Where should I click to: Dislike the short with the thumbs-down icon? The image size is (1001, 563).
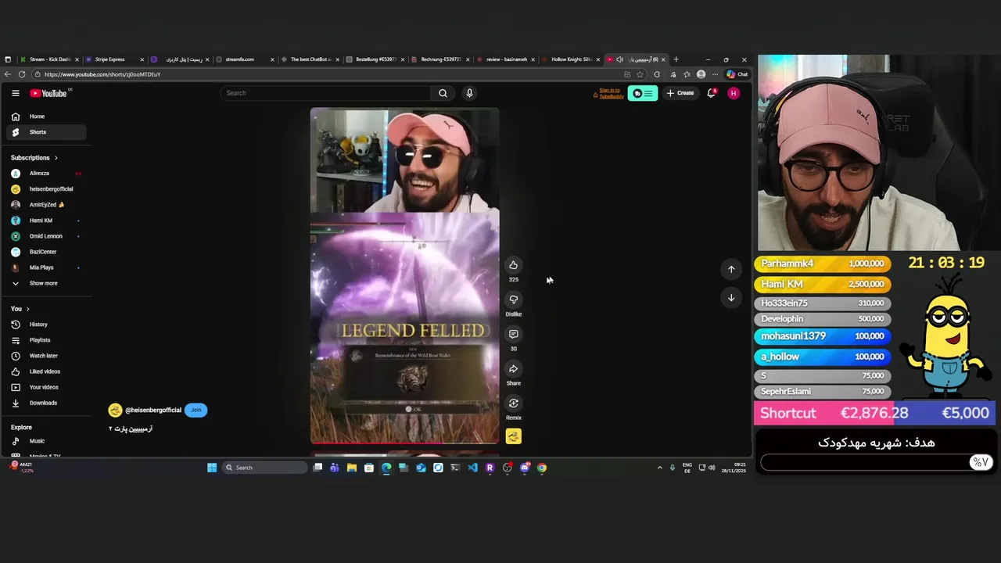(x=513, y=299)
